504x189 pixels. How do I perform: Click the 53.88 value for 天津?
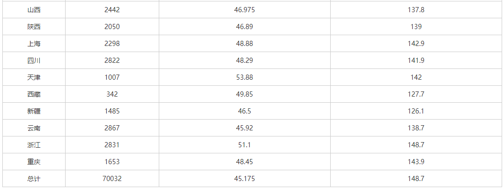click(x=245, y=77)
